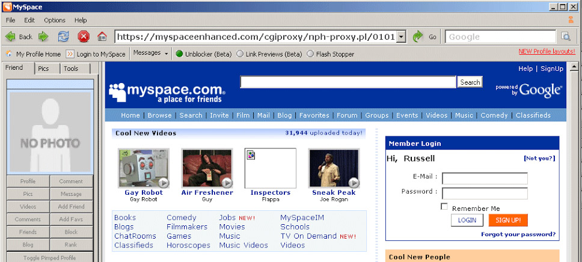This screenshot has width=582, height=262.
Task: Click the sidebar Rank button
Action: (71, 245)
